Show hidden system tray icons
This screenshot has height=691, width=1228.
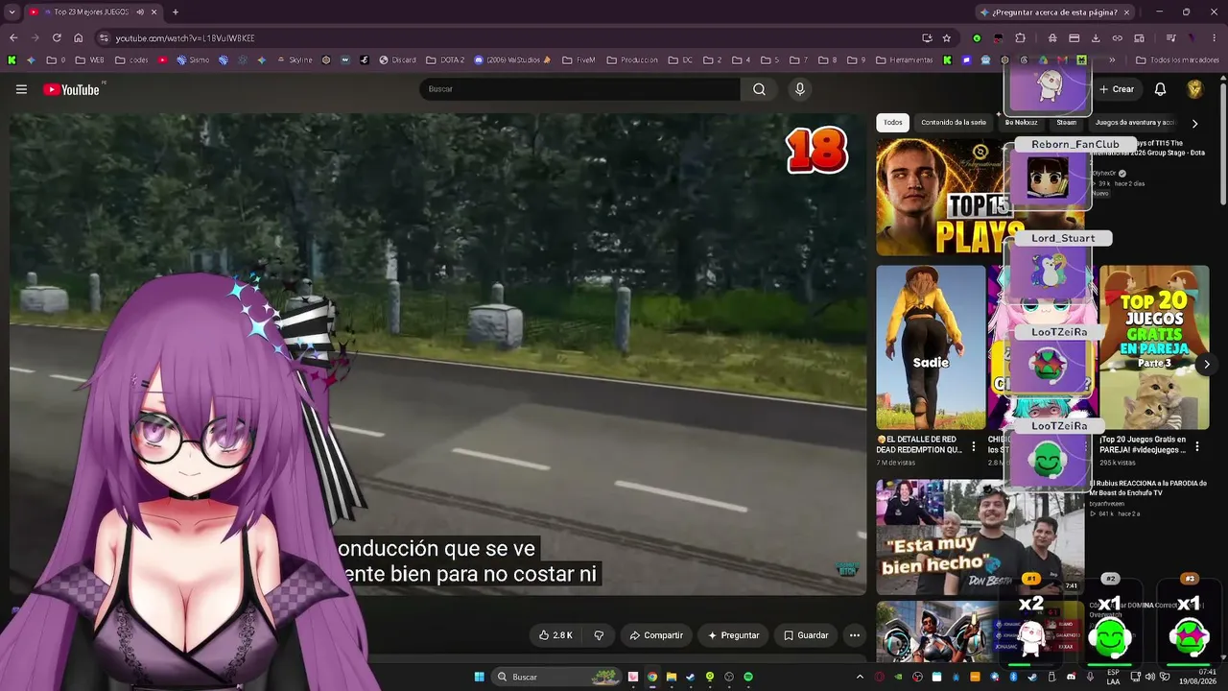point(860,677)
